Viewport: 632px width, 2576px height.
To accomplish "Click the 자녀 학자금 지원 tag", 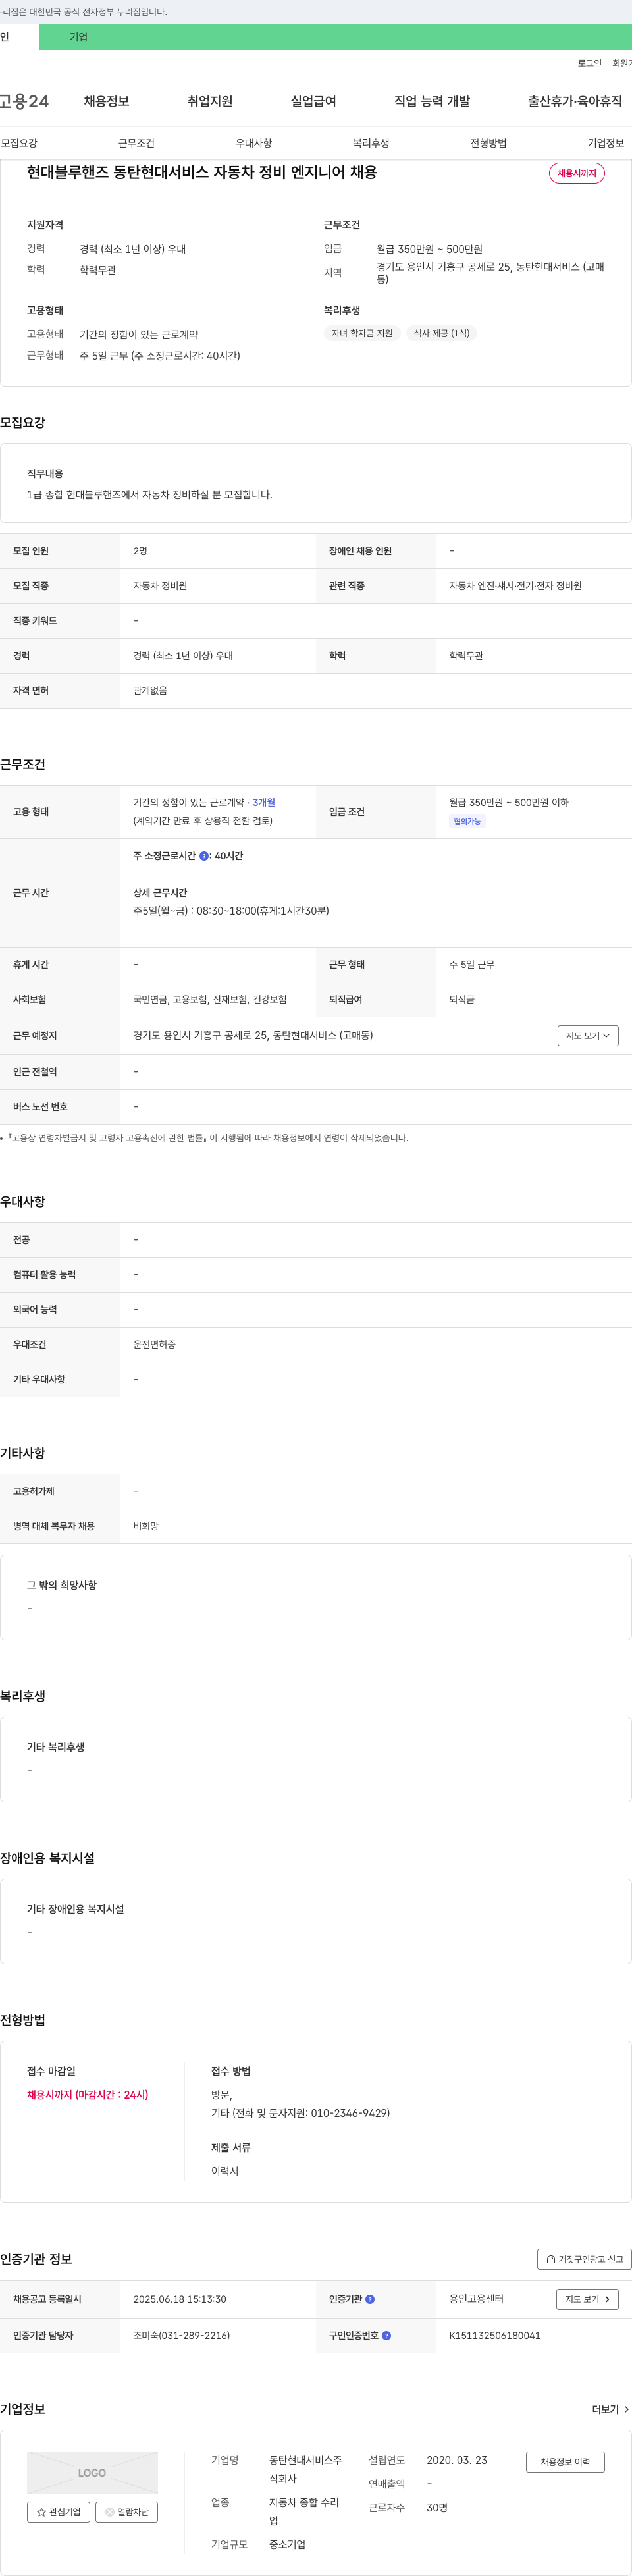I will point(362,333).
